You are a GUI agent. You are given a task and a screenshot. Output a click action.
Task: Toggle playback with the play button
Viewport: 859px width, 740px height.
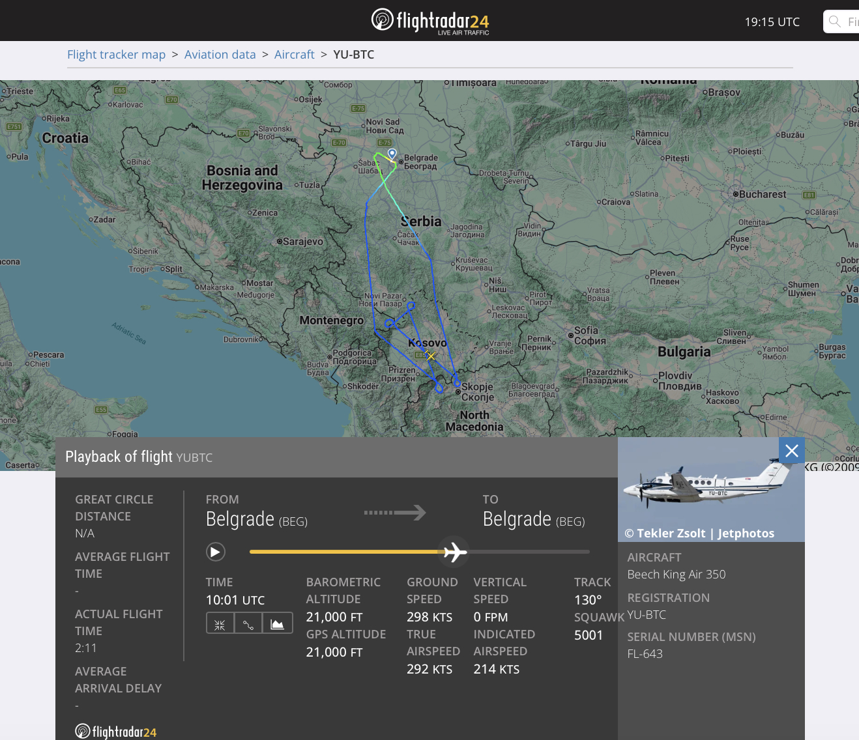(x=215, y=551)
